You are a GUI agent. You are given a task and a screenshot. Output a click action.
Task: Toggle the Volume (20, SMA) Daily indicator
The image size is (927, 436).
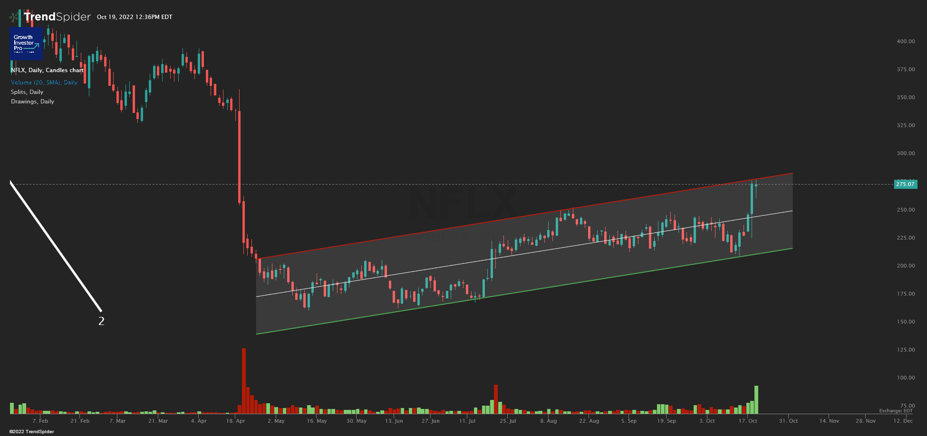coord(44,83)
